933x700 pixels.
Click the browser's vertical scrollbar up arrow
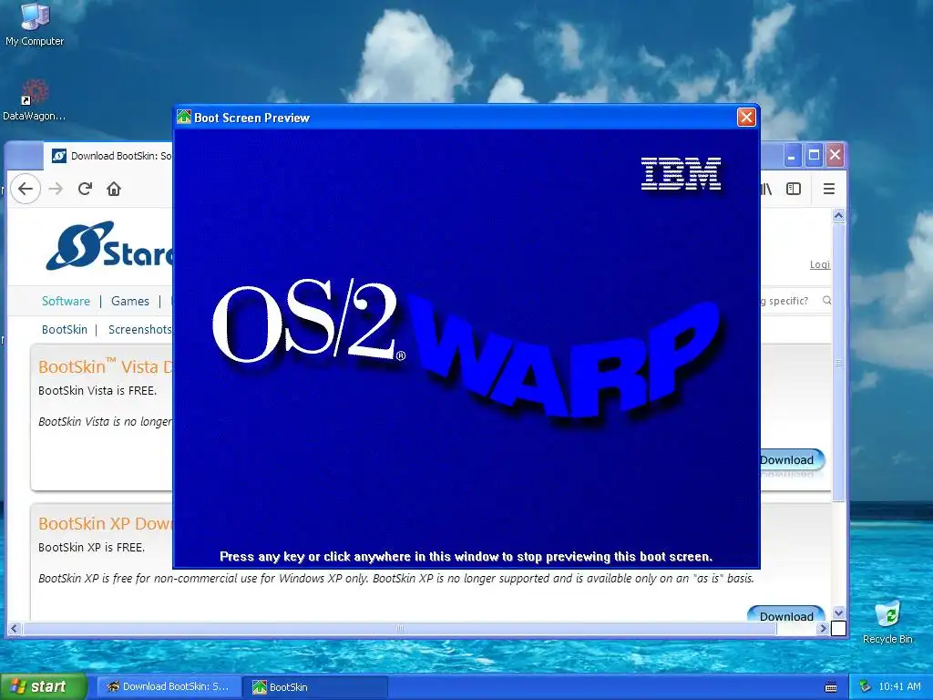(x=838, y=215)
